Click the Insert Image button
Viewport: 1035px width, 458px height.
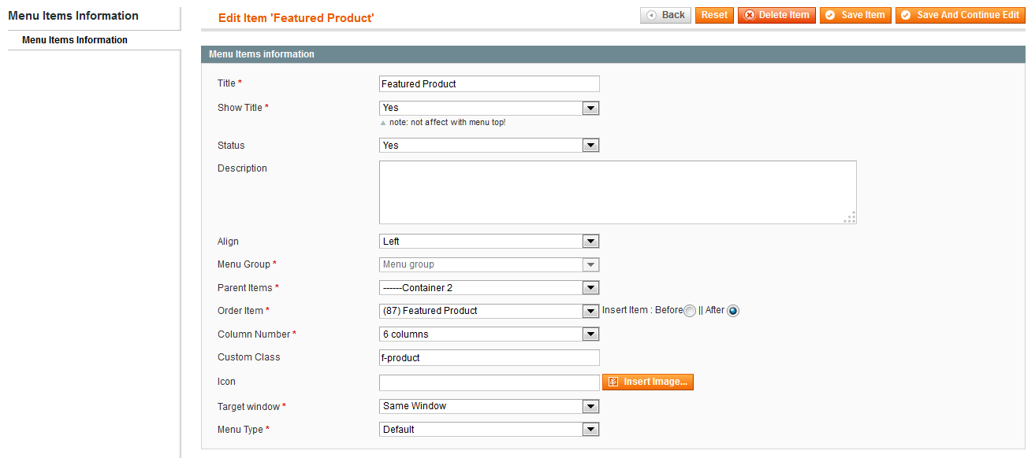[648, 382]
